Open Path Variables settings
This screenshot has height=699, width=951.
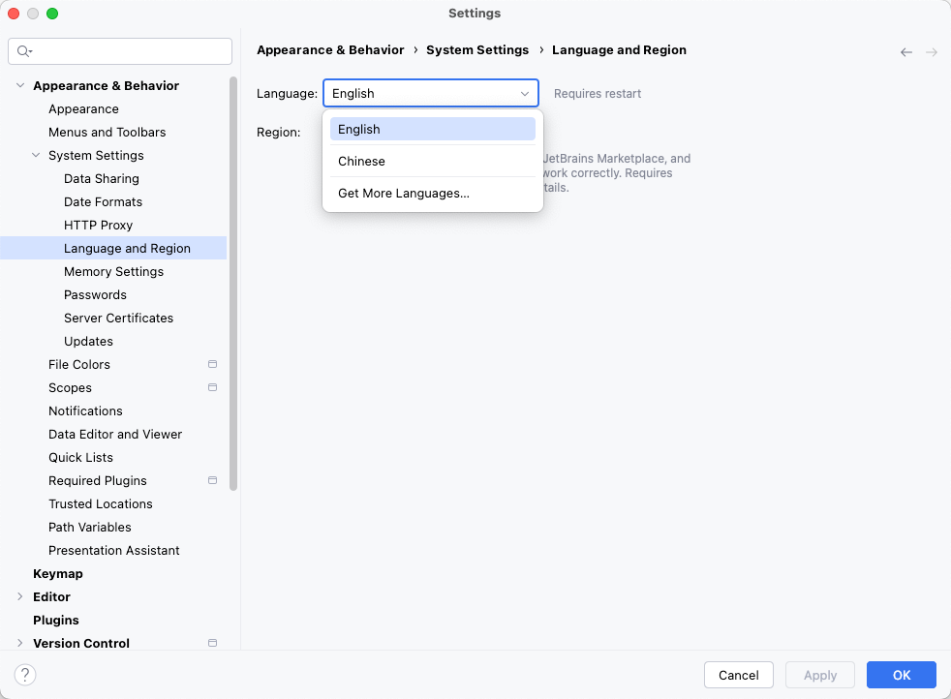click(90, 528)
